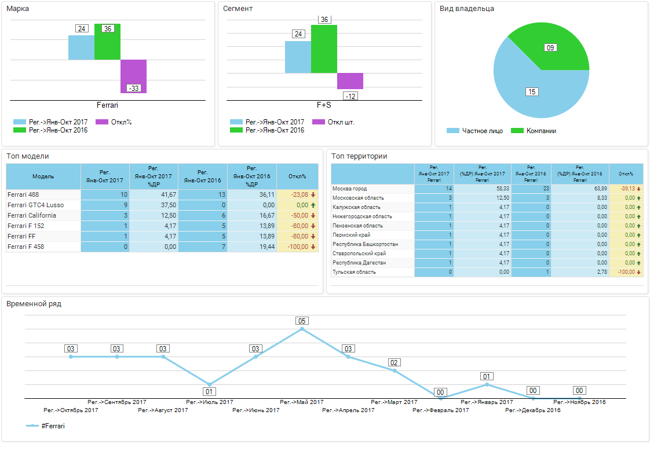Viewport: 650px width, 459px height.
Task: Click the July 2017 data point labeled 01
Action: tap(209, 384)
